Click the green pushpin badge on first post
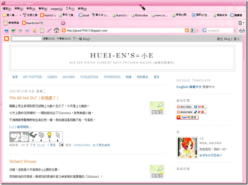Screen dimensions: 248x185 pyautogui.click(x=157, y=108)
